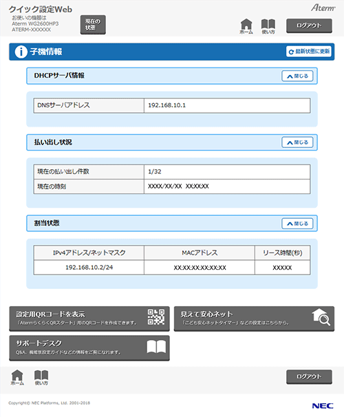This screenshot has width=344, height=417.
Task: Click the クイック設定Web title
Action: pos(41,10)
